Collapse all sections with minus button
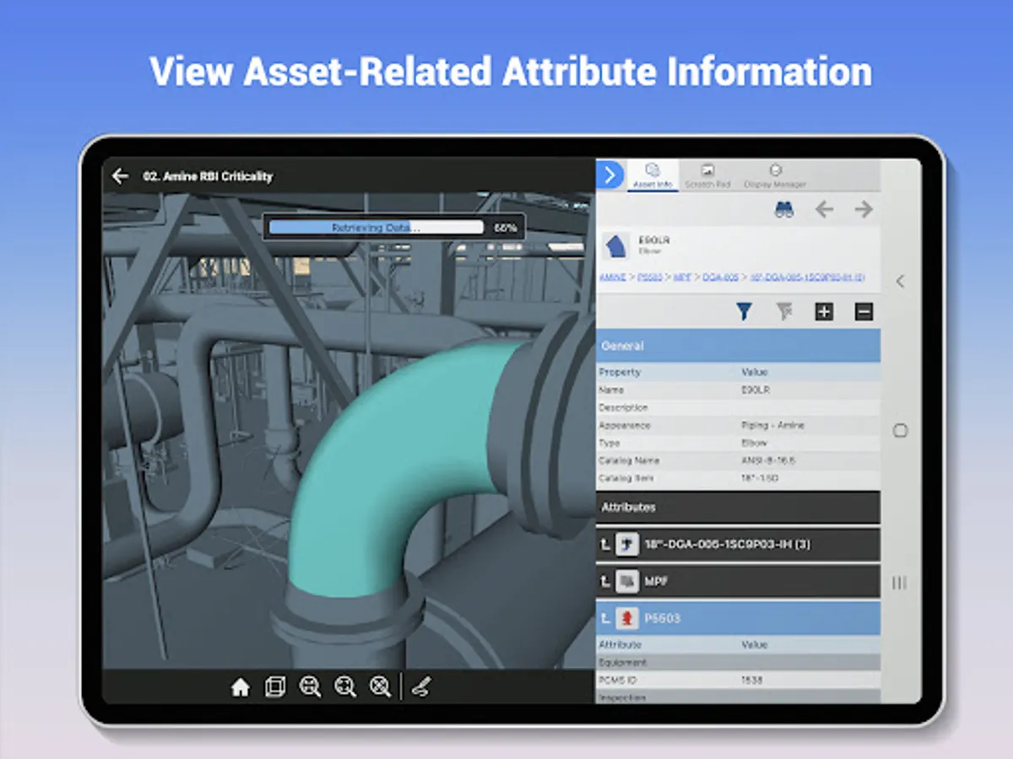 [x=864, y=312]
